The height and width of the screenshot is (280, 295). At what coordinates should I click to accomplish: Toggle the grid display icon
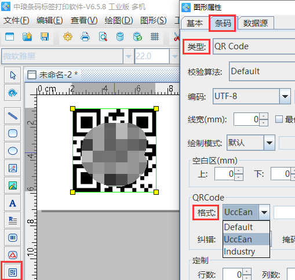point(155,37)
